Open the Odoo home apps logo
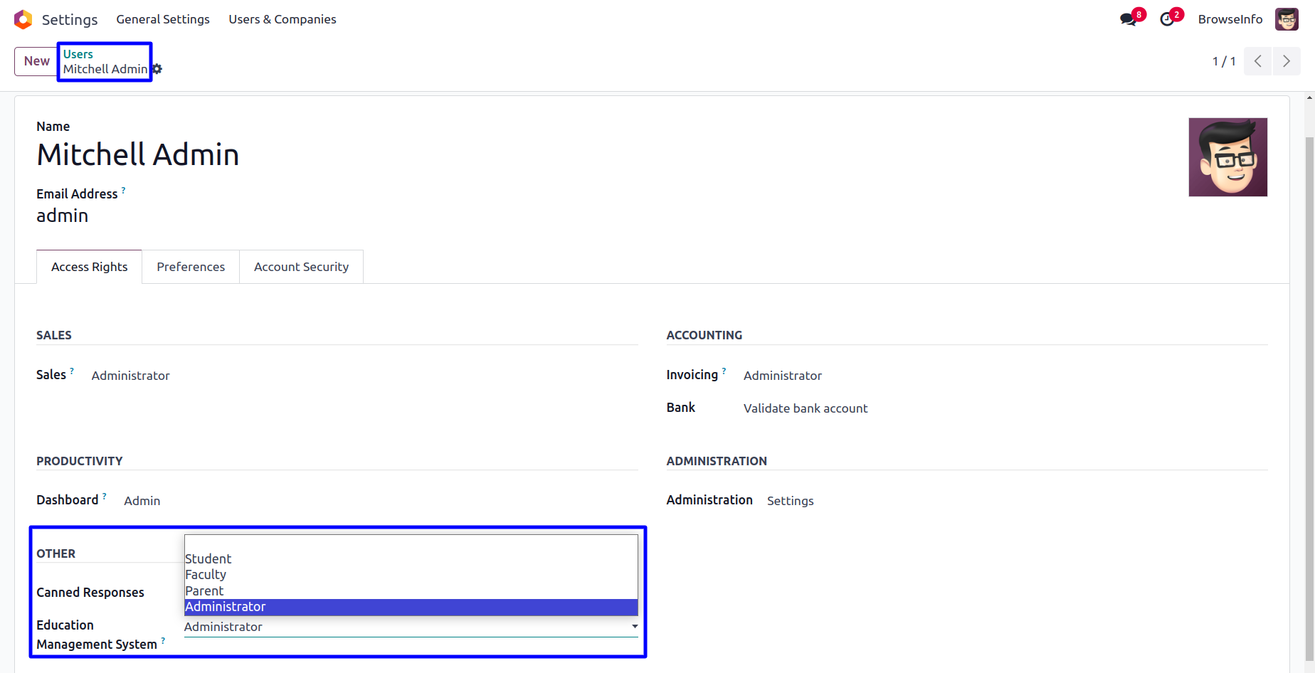1315x673 pixels. [23, 19]
